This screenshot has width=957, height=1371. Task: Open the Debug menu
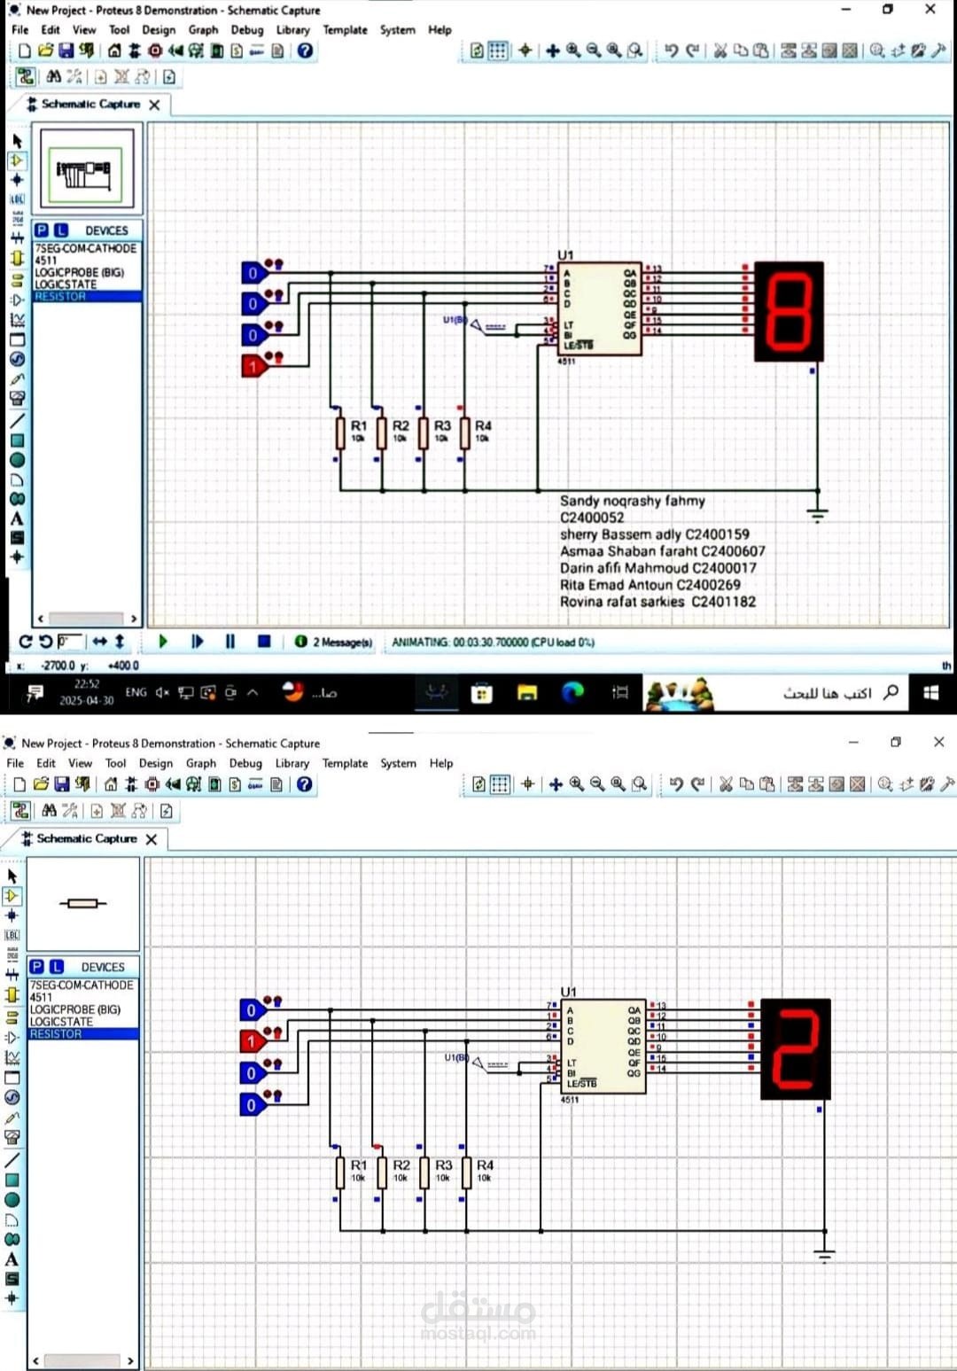pyautogui.click(x=247, y=29)
